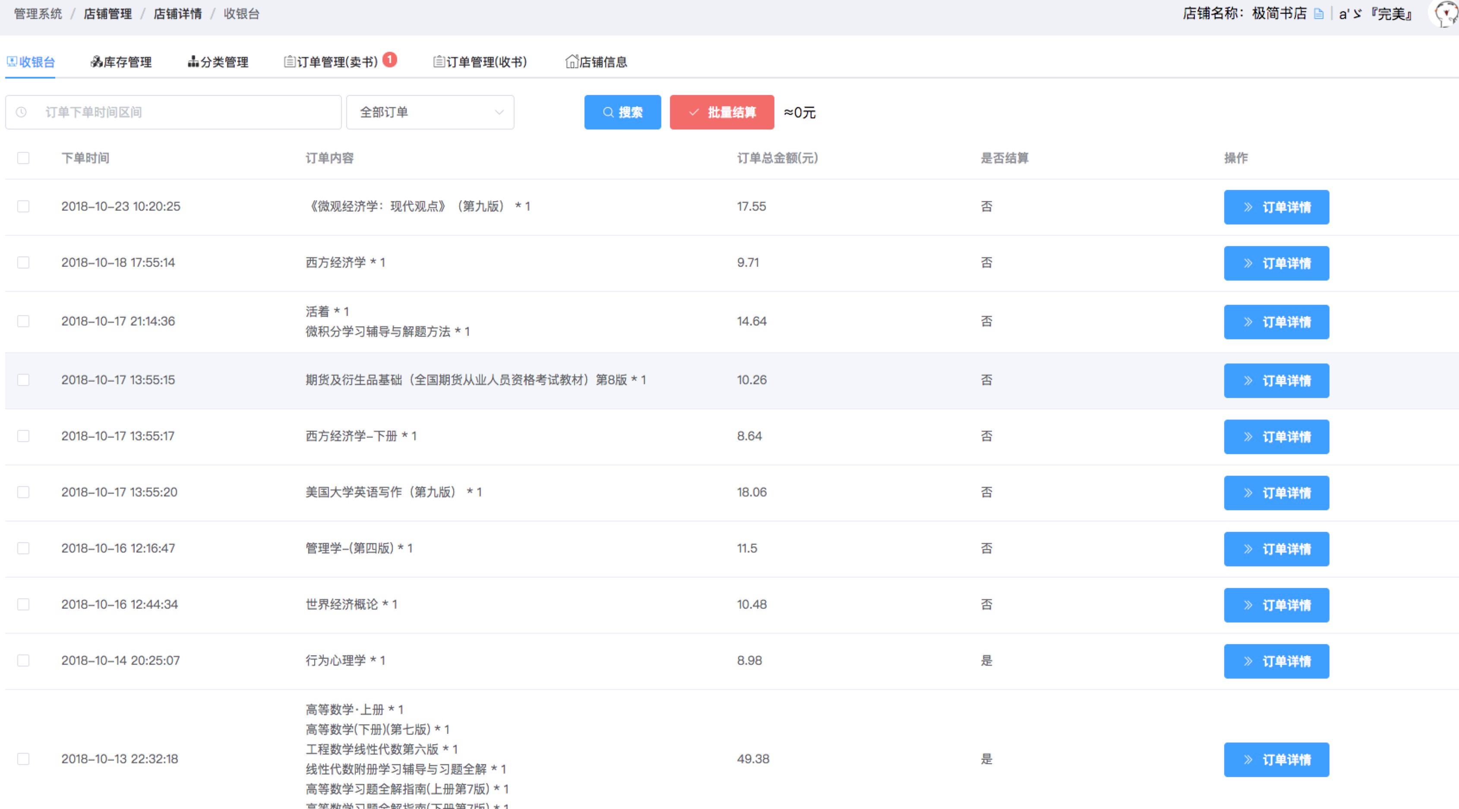1459x809 pixels.
Task: Click the 《微观经济学:现代观点》 order content
Action: click(x=418, y=206)
